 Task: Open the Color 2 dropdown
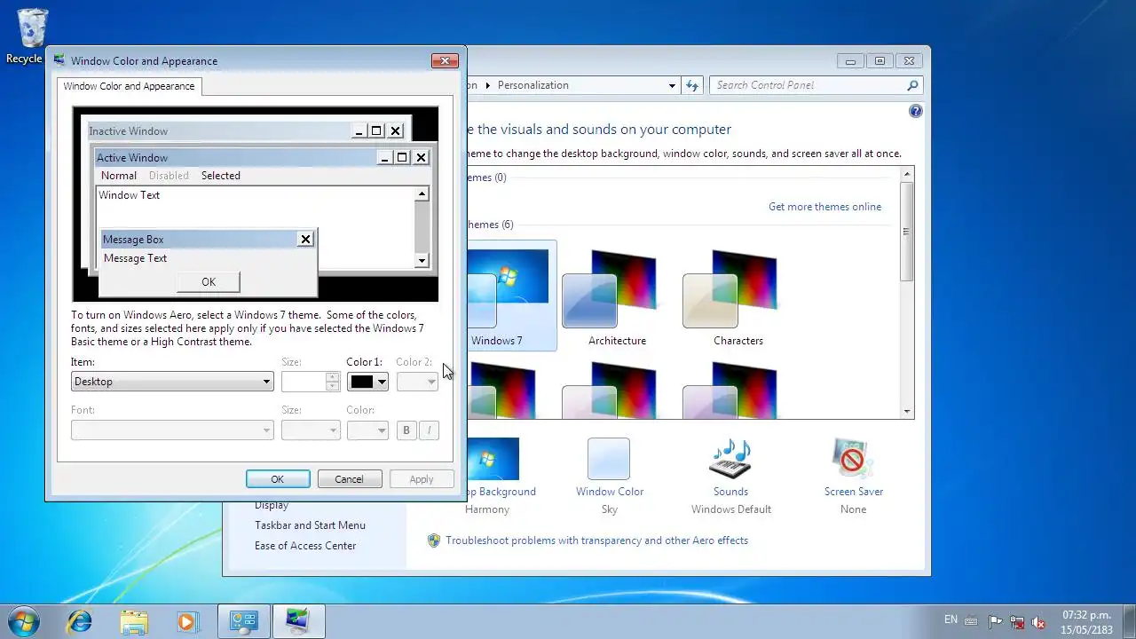417,382
